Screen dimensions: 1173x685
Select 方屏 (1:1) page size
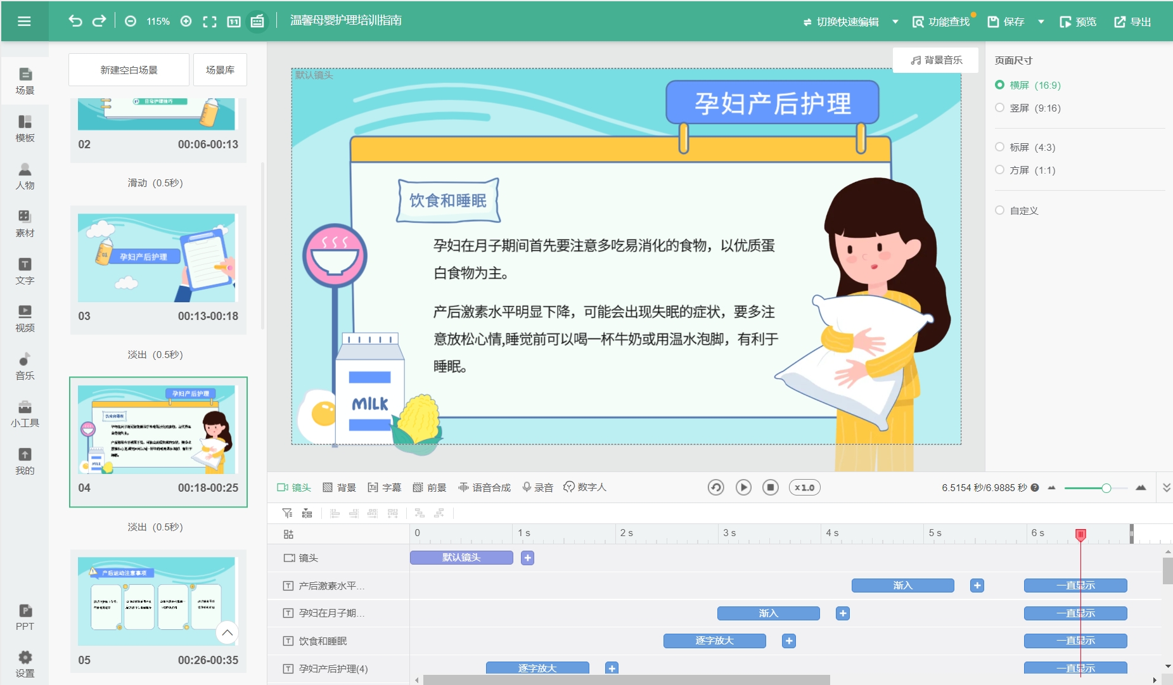click(x=1025, y=170)
